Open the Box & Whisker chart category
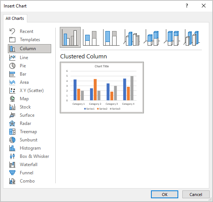213x202 pixels. 30,156
